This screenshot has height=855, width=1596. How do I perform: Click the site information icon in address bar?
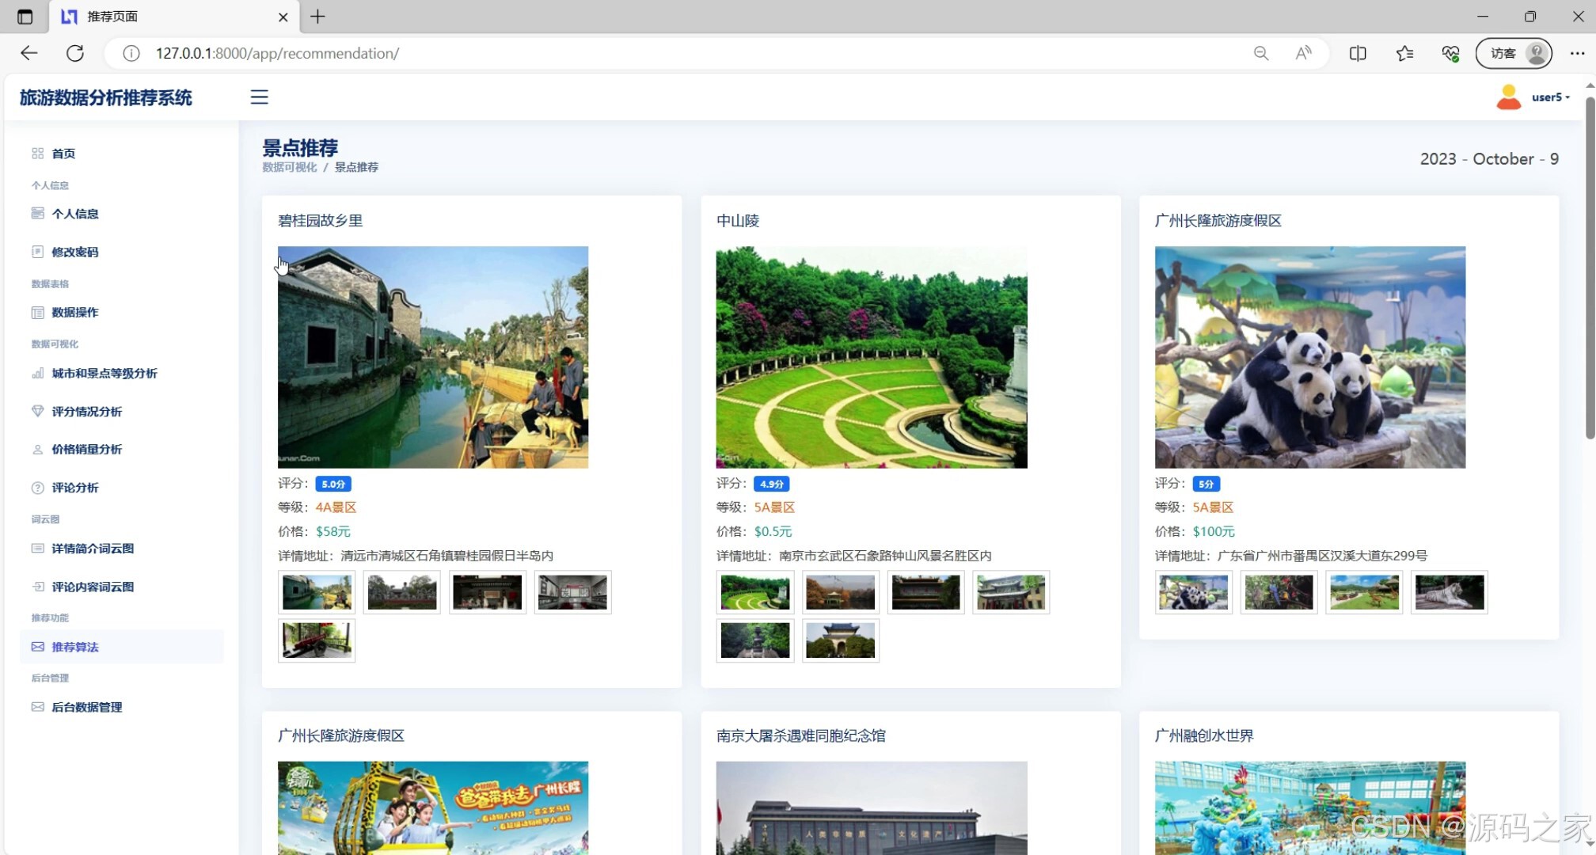(131, 53)
